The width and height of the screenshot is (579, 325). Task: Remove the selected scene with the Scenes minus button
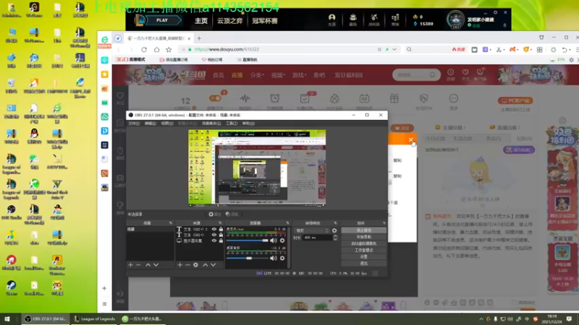pos(138,264)
